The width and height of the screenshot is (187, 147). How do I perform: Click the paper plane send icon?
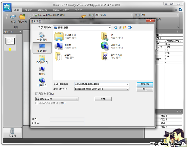tap(83, 16)
